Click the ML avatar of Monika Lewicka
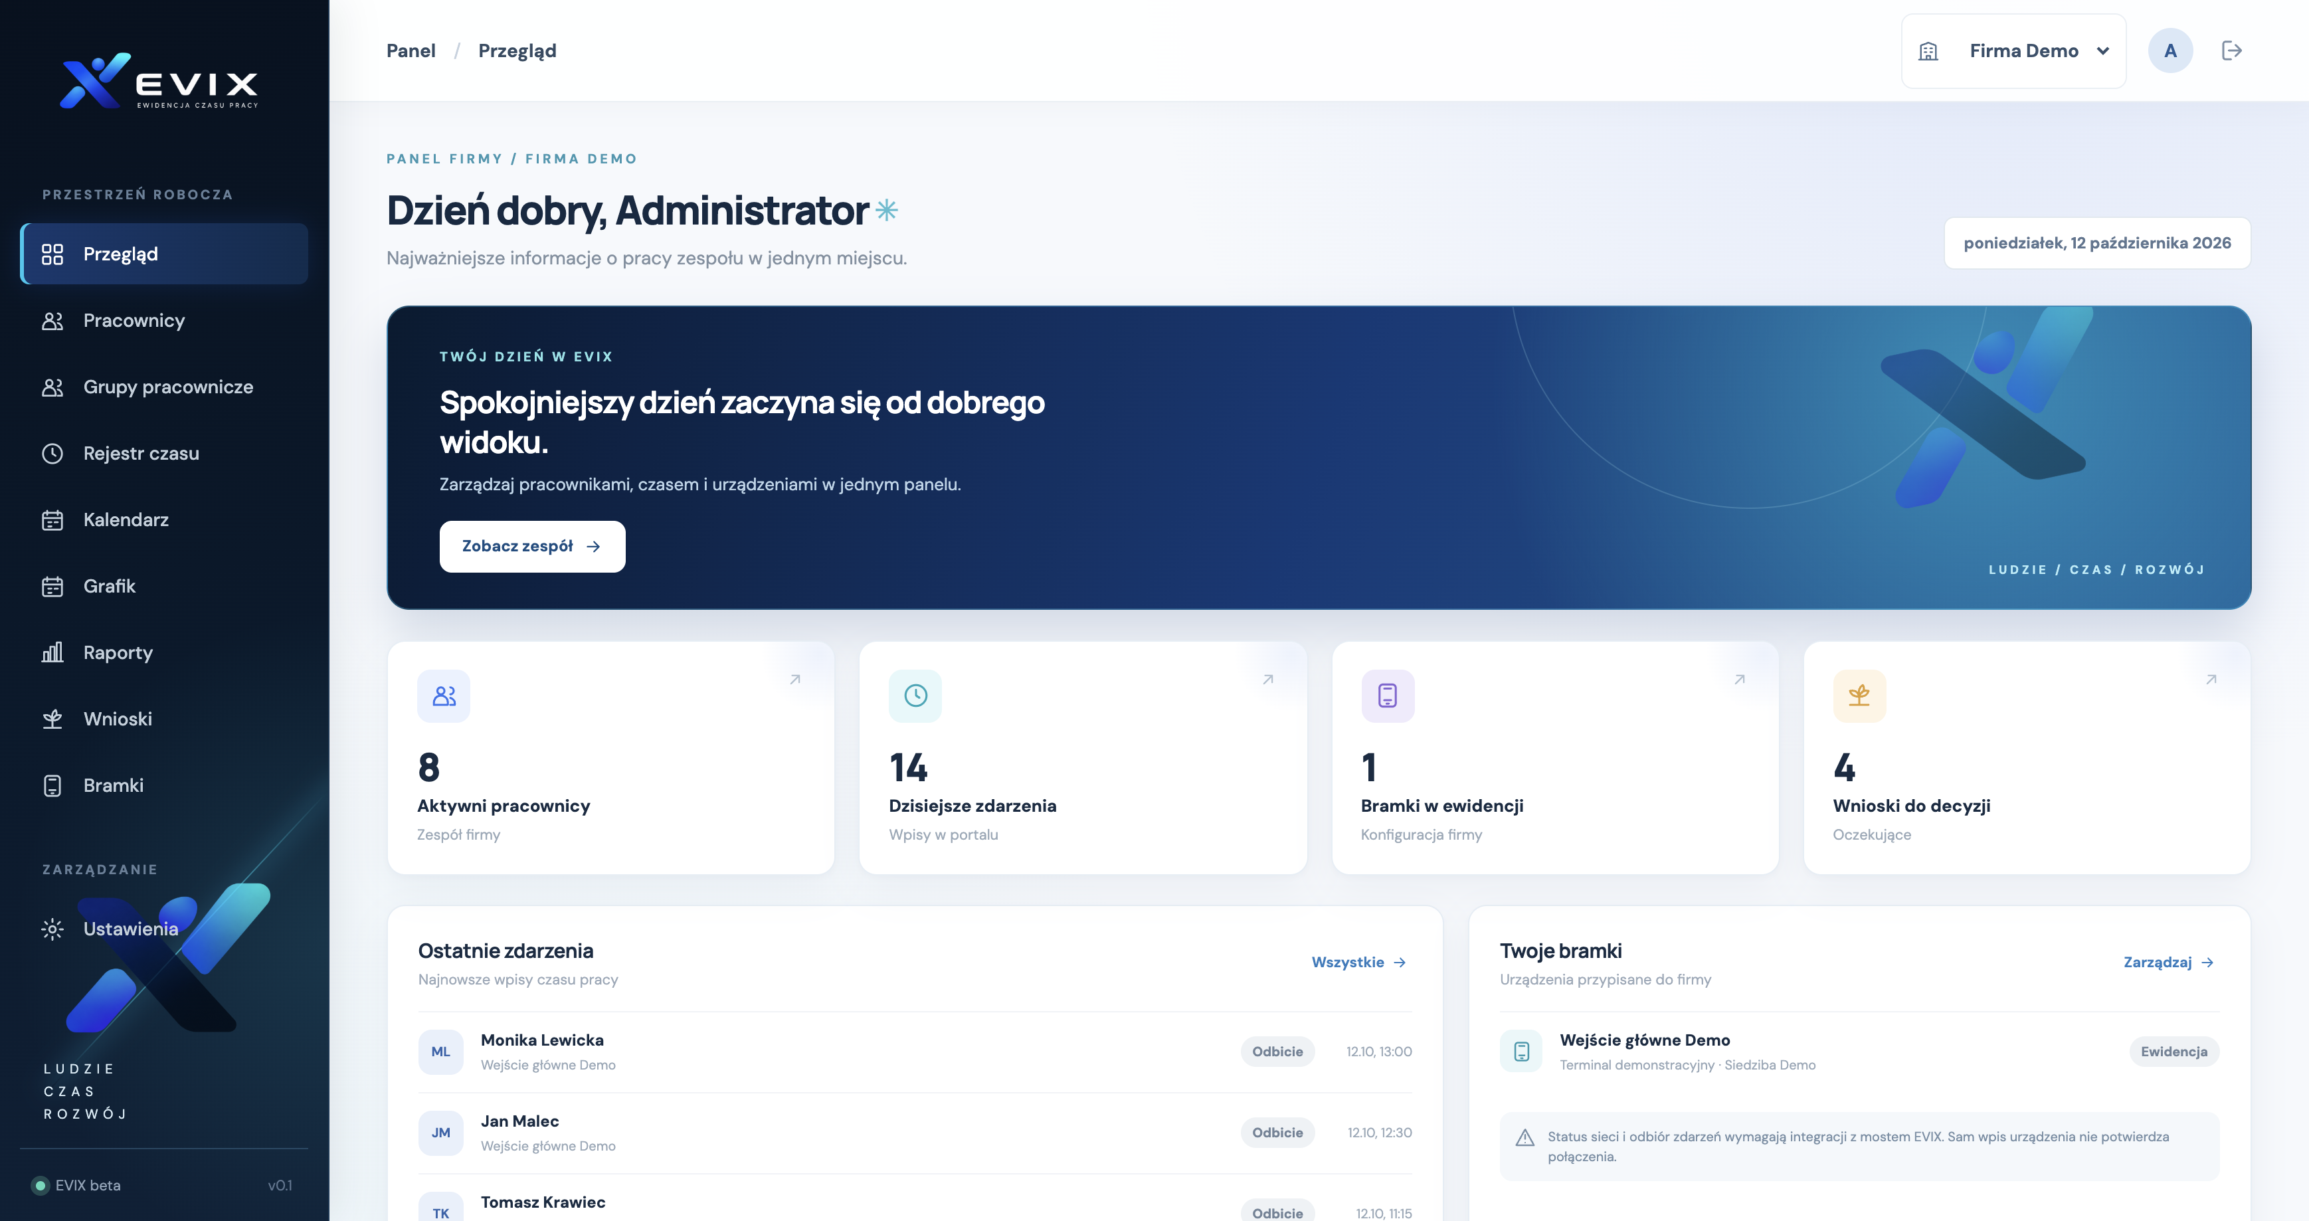2309x1221 pixels. pyautogui.click(x=441, y=1052)
